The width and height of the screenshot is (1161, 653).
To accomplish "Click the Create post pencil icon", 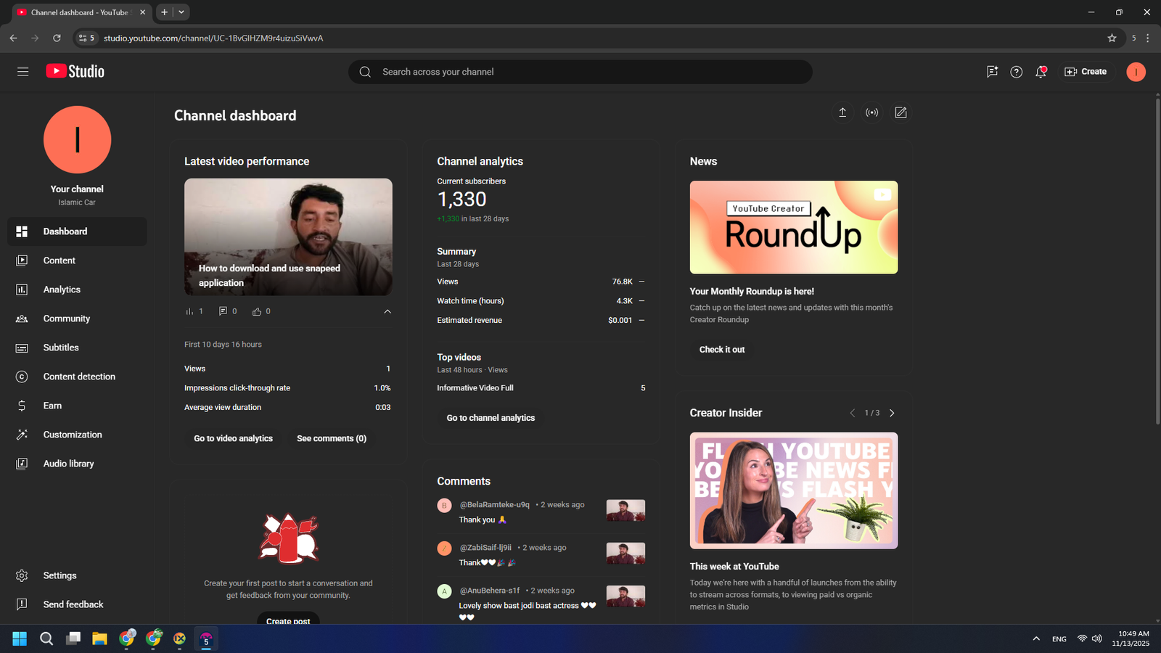I will coord(901,112).
